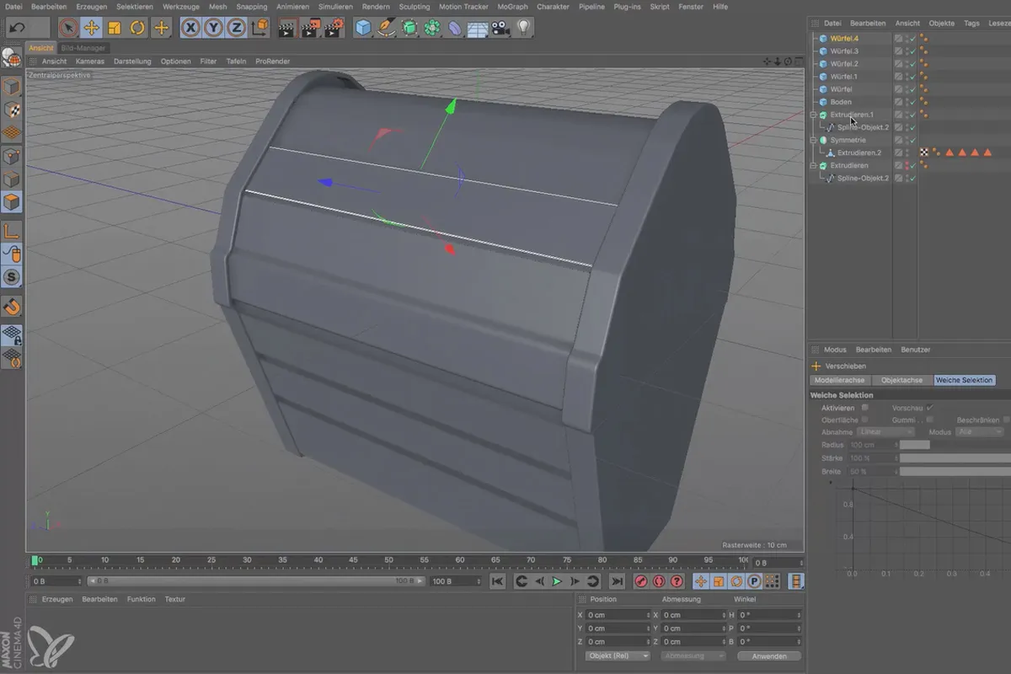Collapse the Extrudieren.1 object tree

point(813,115)
